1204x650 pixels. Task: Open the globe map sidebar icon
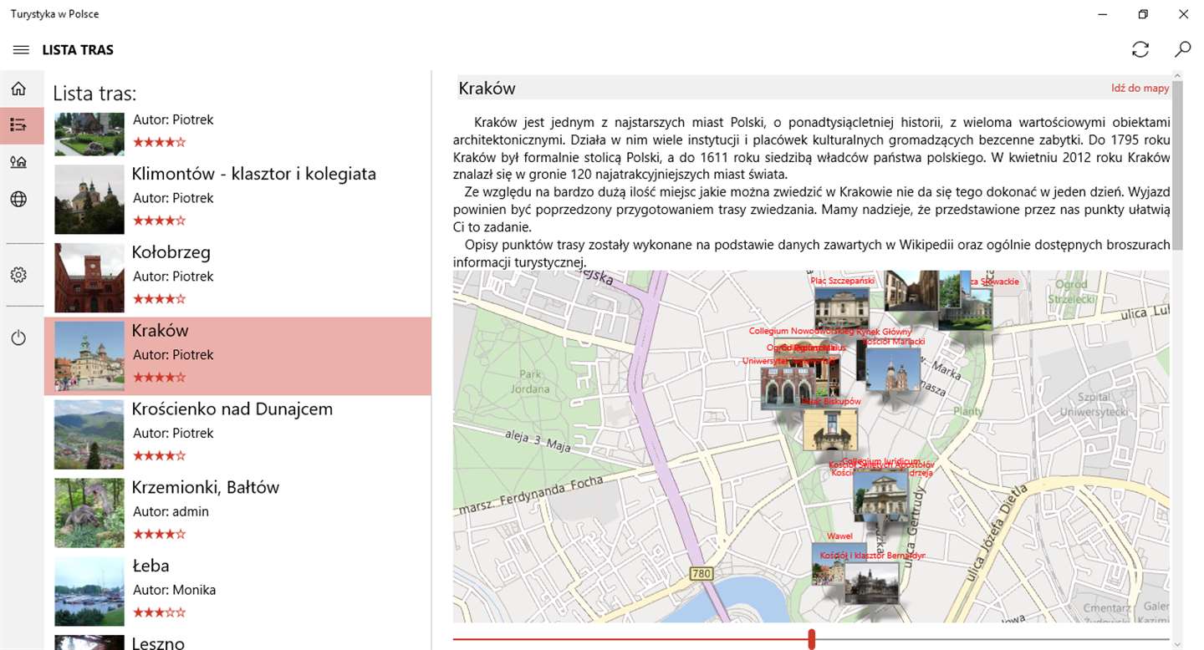click(18, 199)
